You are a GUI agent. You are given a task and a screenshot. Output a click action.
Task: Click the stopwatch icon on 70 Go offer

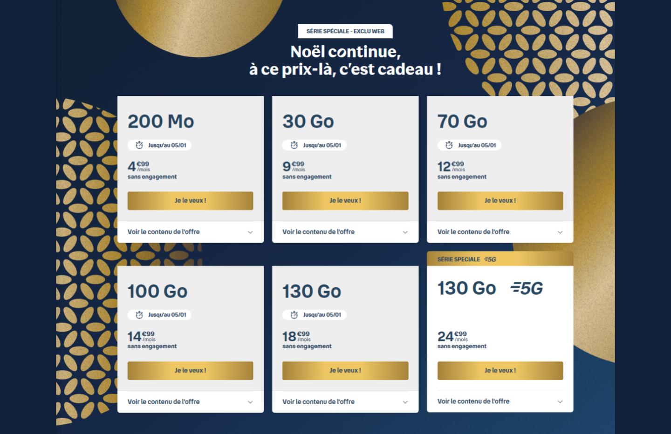(x=449, y=145)
